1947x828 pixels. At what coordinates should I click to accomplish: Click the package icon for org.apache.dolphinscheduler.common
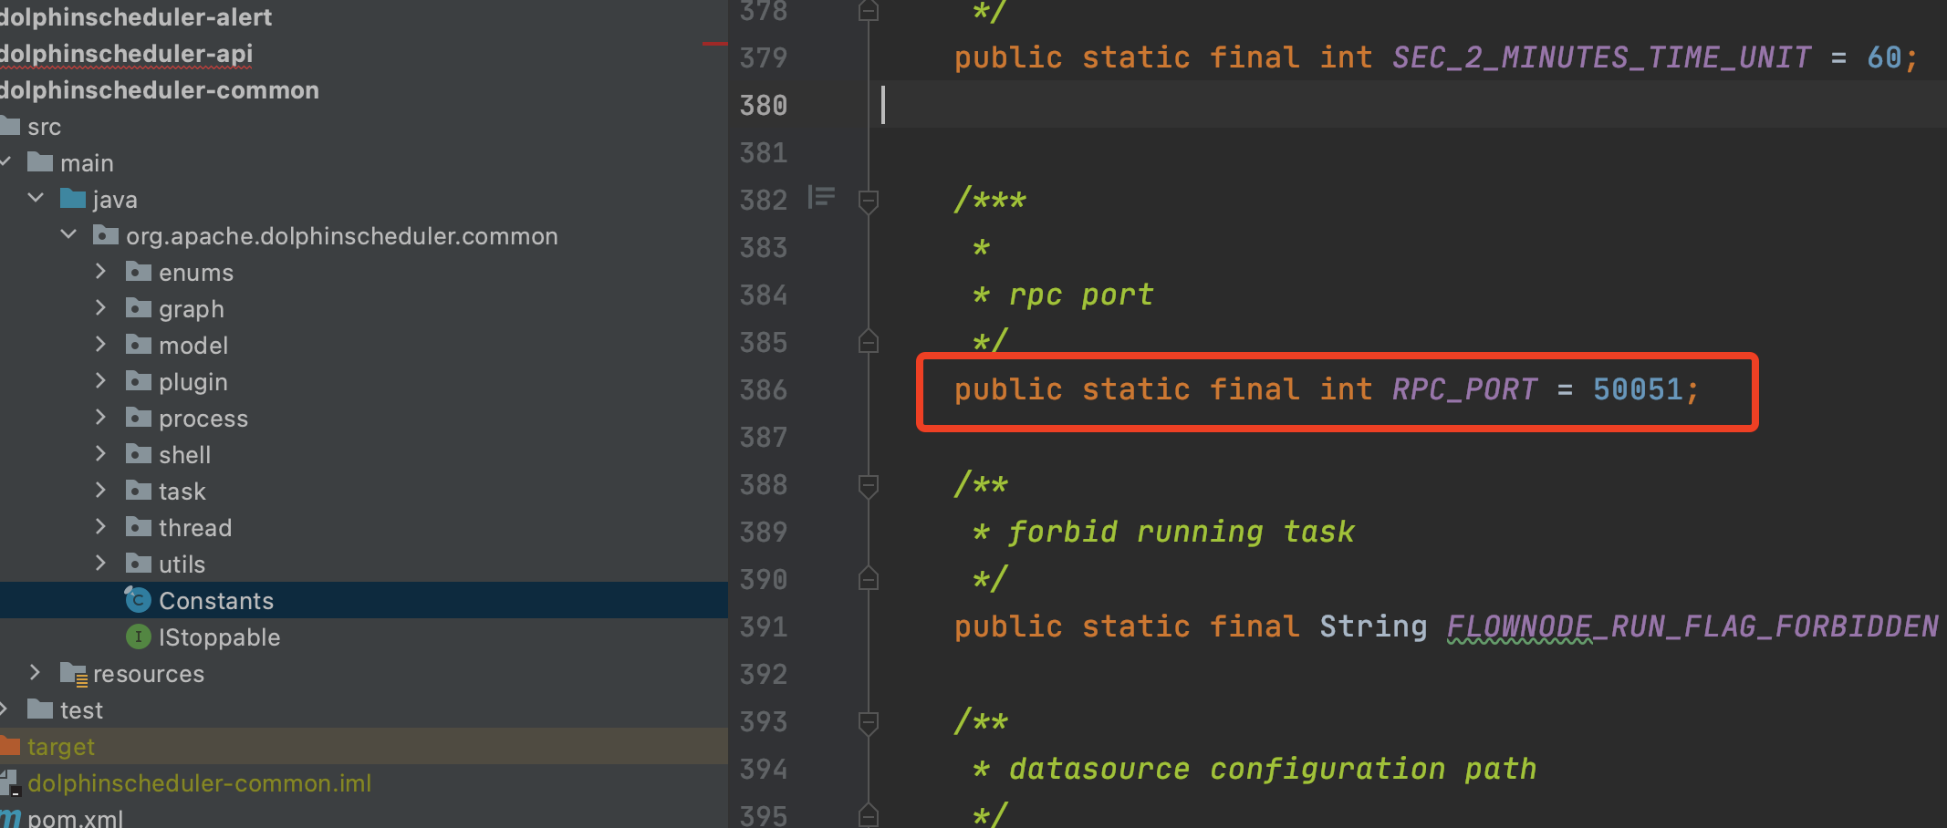106,235
